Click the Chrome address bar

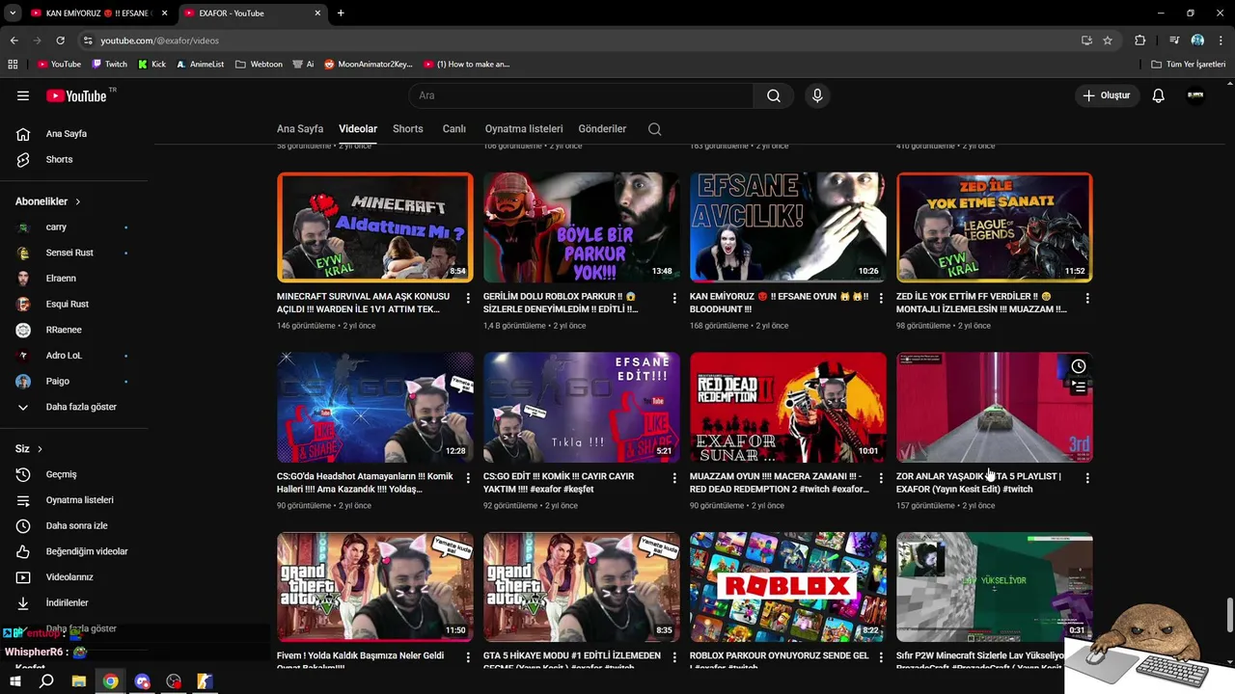[579, 40]
